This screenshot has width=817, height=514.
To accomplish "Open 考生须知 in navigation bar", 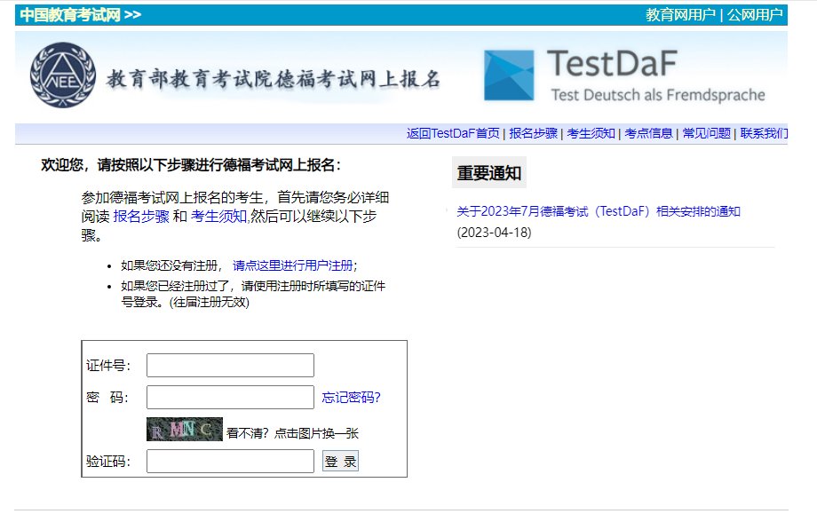I will click(x=591, y=133).
